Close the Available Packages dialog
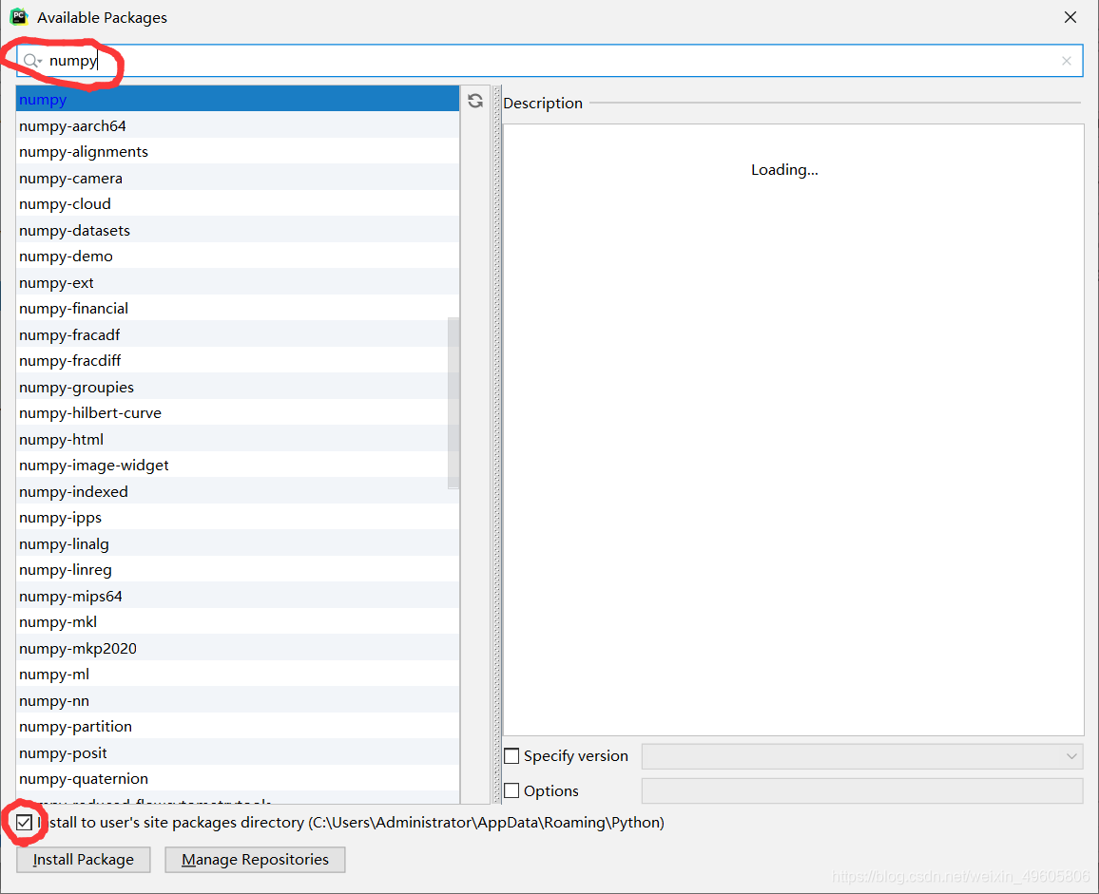Image resolution: width=1099 pixels, height=894 pixels. point(1070,17)
